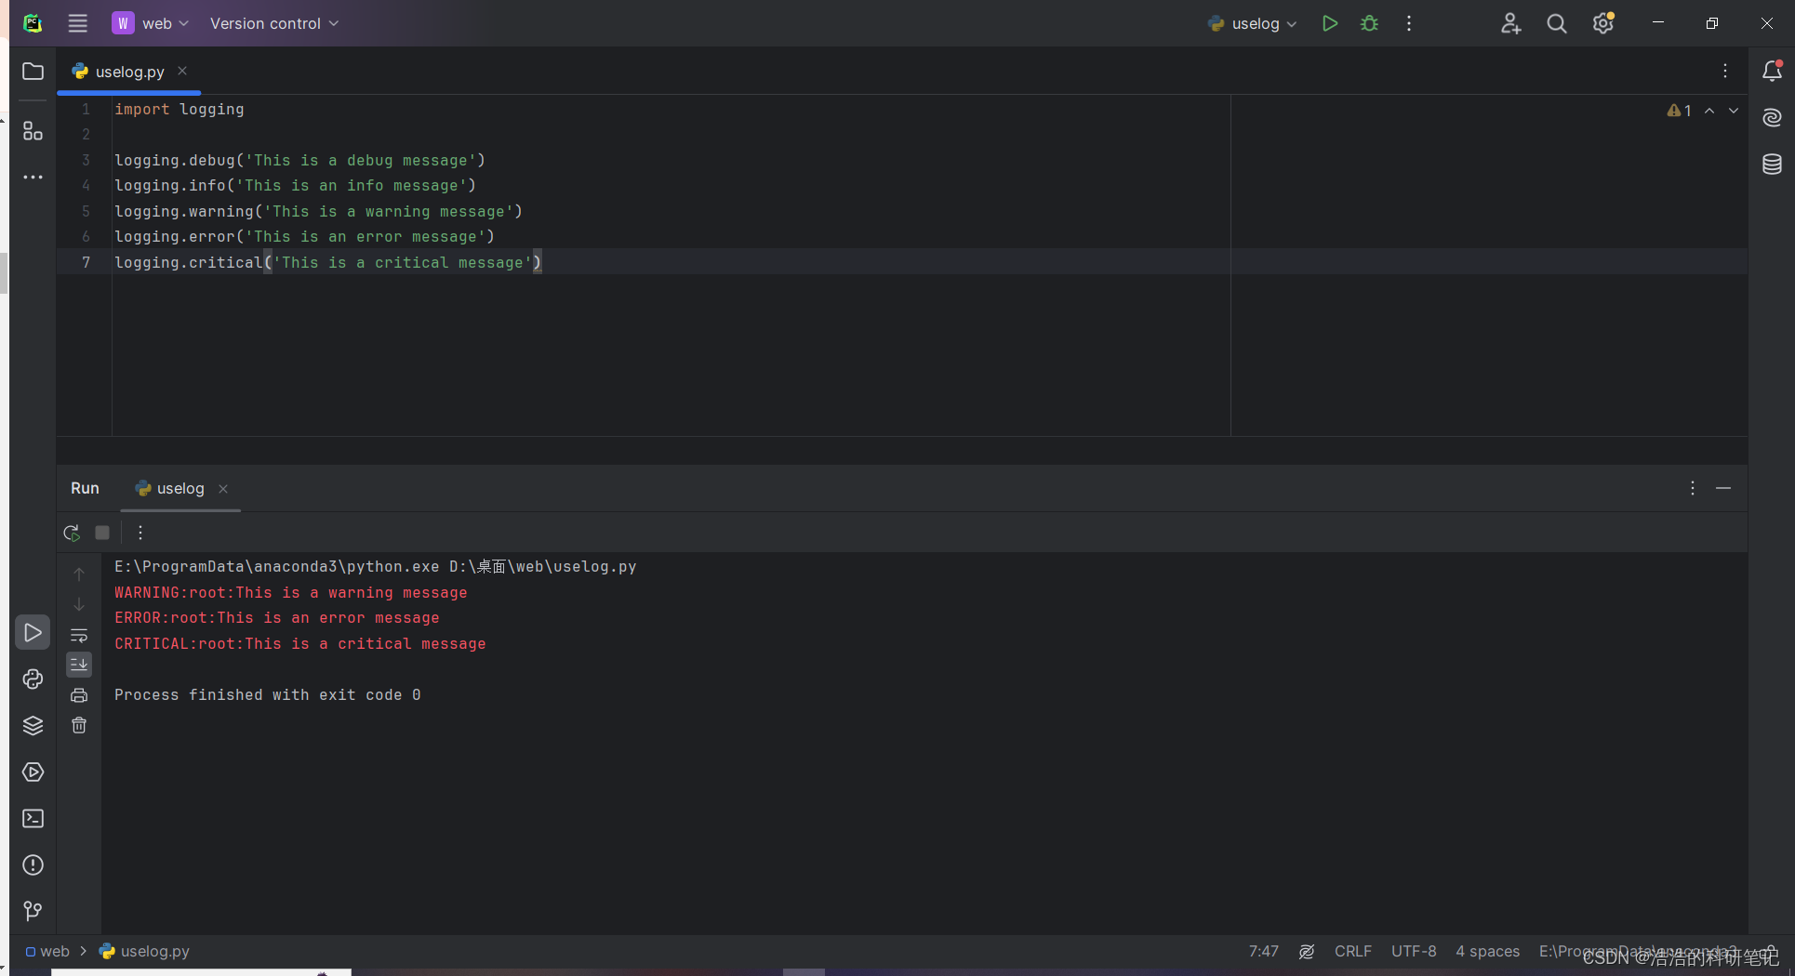
Task: Toggle read-only lock in status bar
Action: tap(1768, 950)
